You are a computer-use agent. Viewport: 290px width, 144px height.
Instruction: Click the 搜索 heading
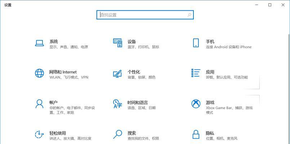132,133
